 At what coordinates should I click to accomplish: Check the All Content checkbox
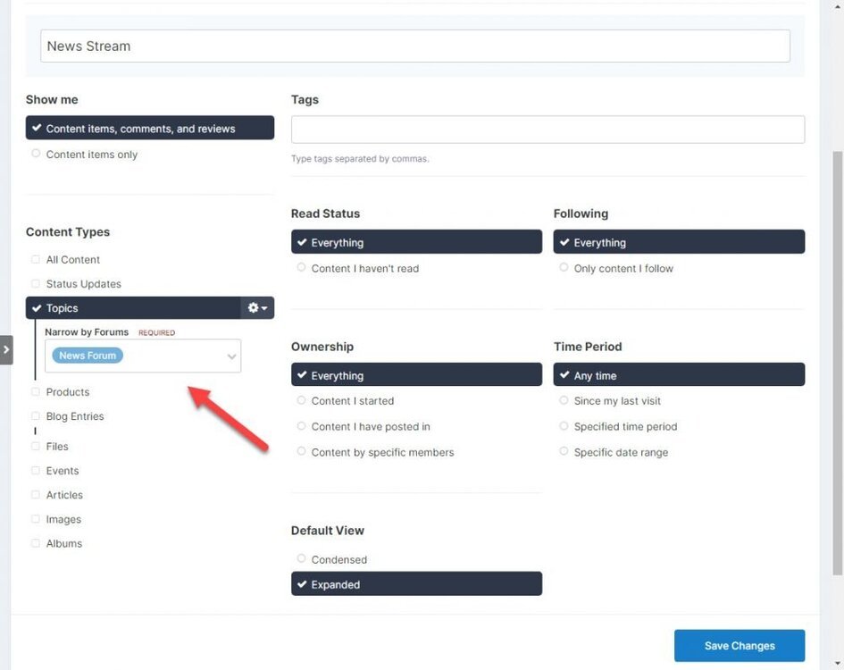[x=36, y=260]
